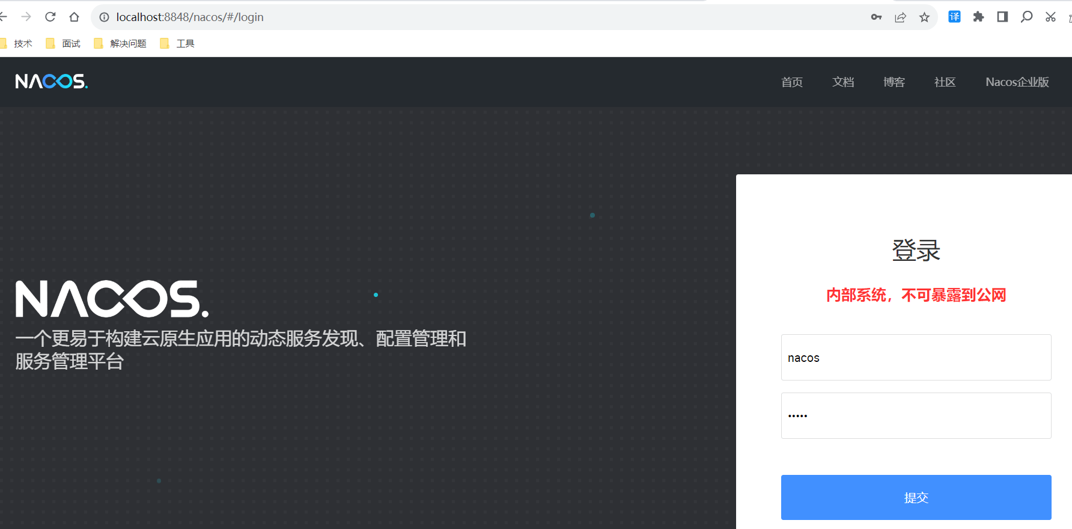This screenshot has height=529, width=1072.
Task: Submit login with 提交 button
Action: pos(916,497)
